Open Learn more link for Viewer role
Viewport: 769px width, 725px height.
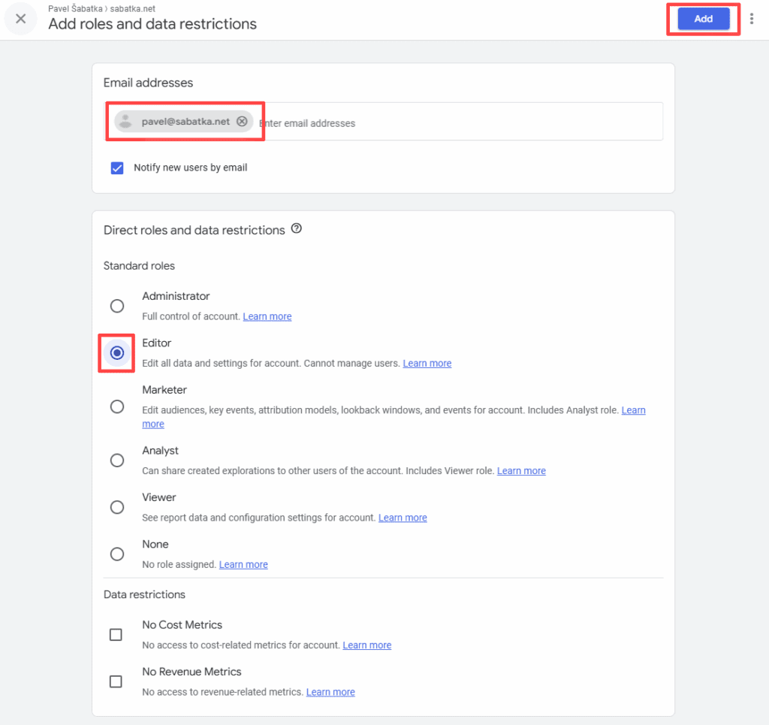click(x=403, y=518)
